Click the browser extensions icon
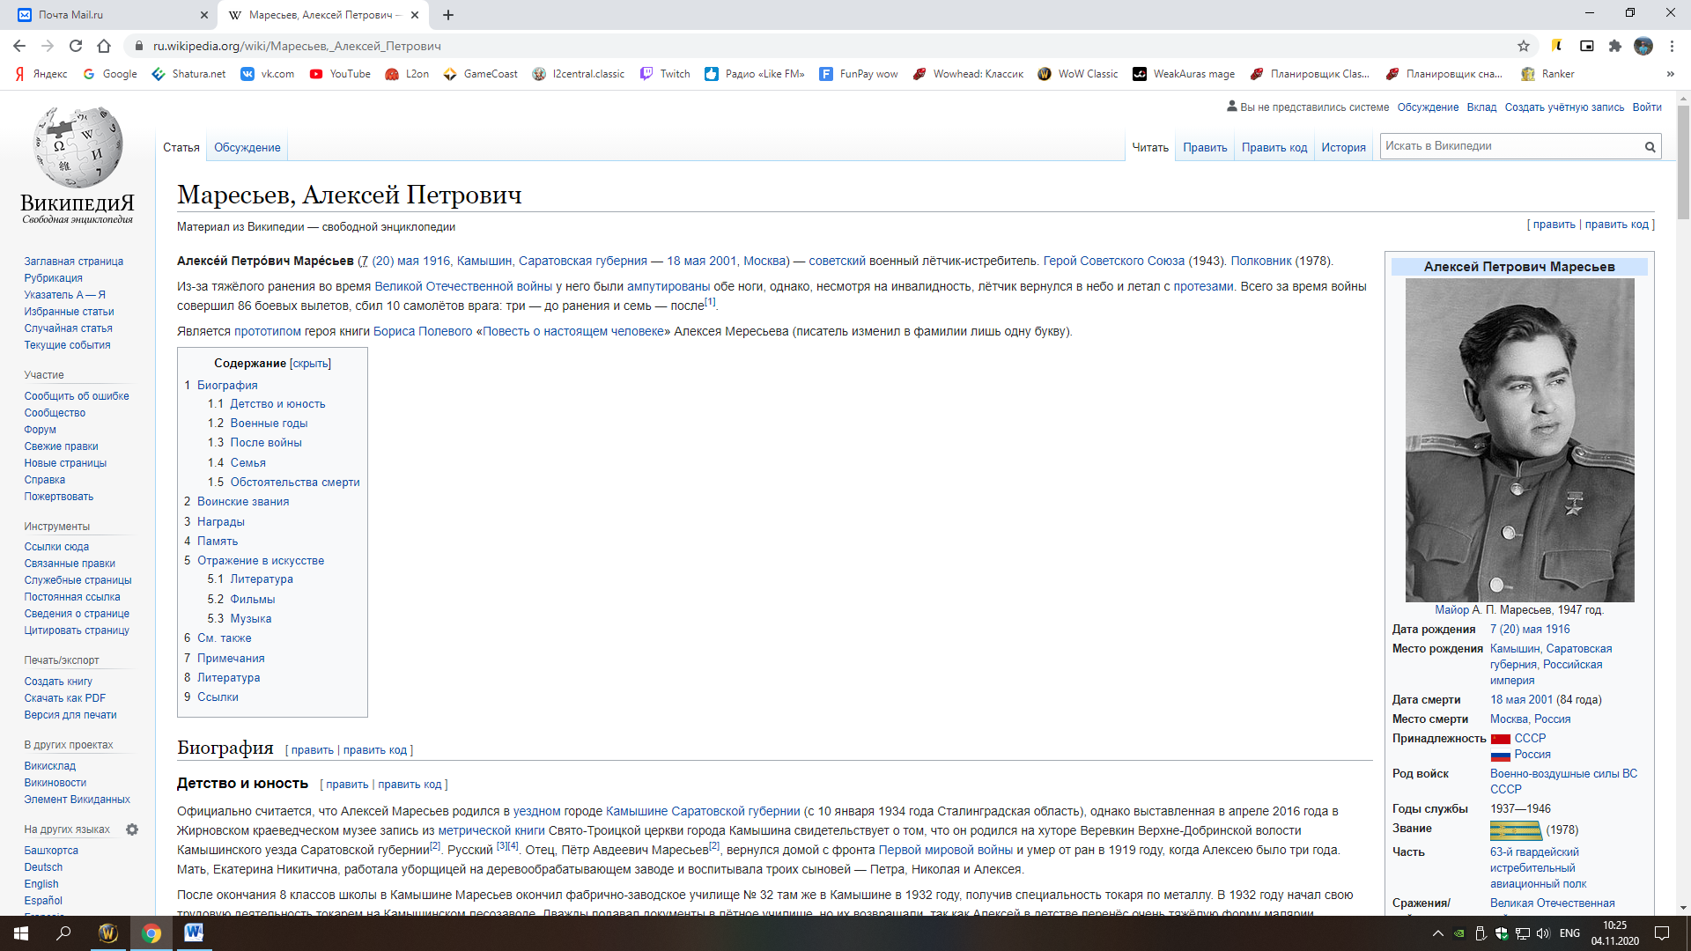Screen dimensions: 1691x951 [1614, 45]
